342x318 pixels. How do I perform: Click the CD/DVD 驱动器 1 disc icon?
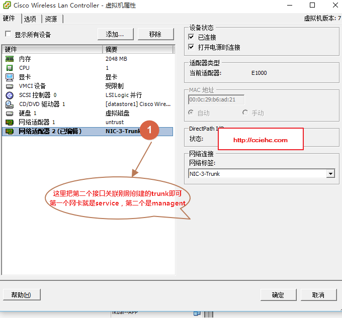10,104
